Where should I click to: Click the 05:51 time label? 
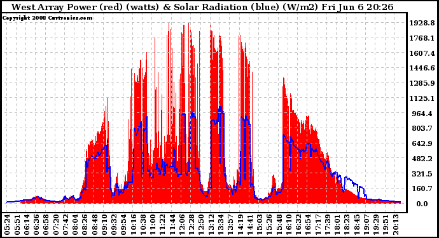(x=17, y=225)
